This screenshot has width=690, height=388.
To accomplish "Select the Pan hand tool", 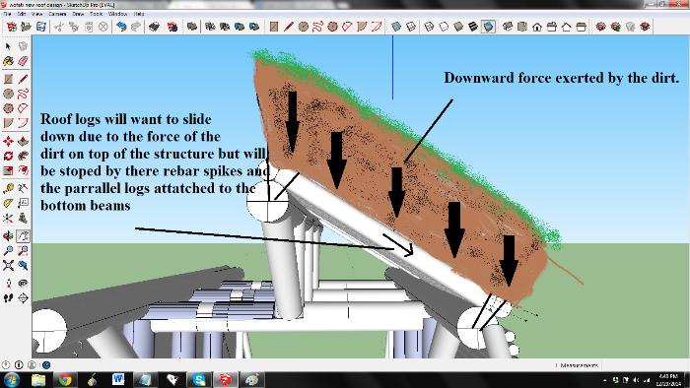I will 23,236.
